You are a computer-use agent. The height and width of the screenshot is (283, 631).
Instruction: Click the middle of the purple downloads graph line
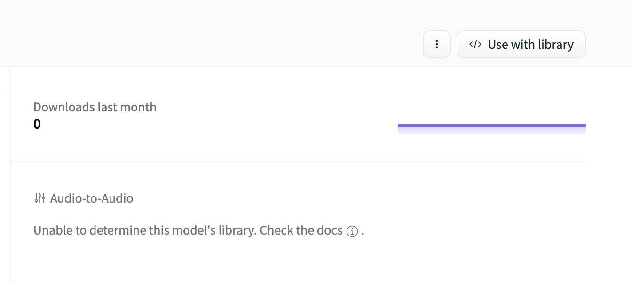coord(491,126)
